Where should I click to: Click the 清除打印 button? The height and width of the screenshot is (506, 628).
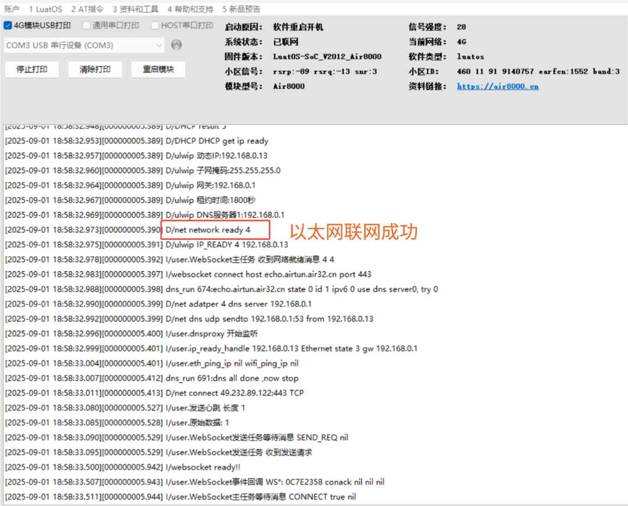coord(95,69)
